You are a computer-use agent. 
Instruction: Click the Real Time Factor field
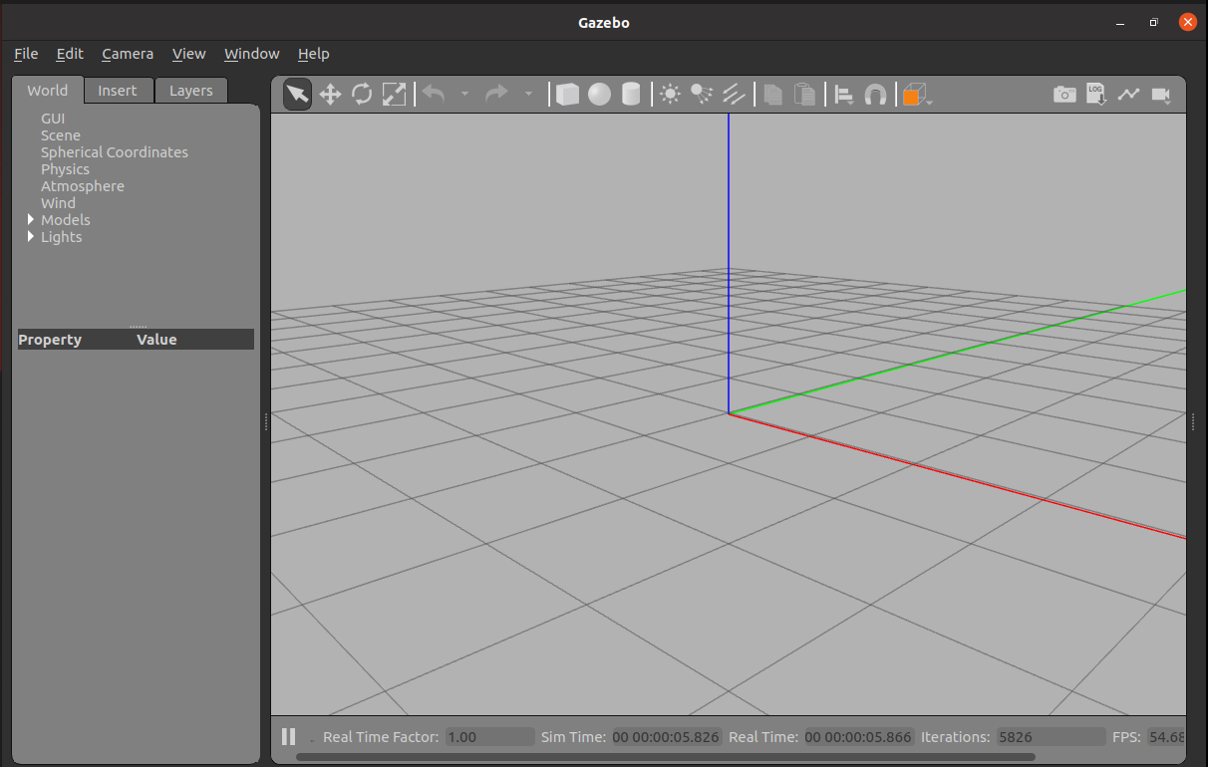click(489, 737)
